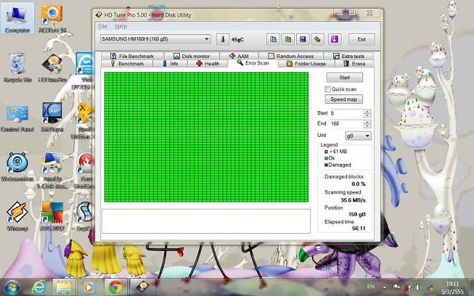Viewport: 474px width, 296px height.
Task: Copy screenshot to clipboard icon
Action: (x=287, y=39)
